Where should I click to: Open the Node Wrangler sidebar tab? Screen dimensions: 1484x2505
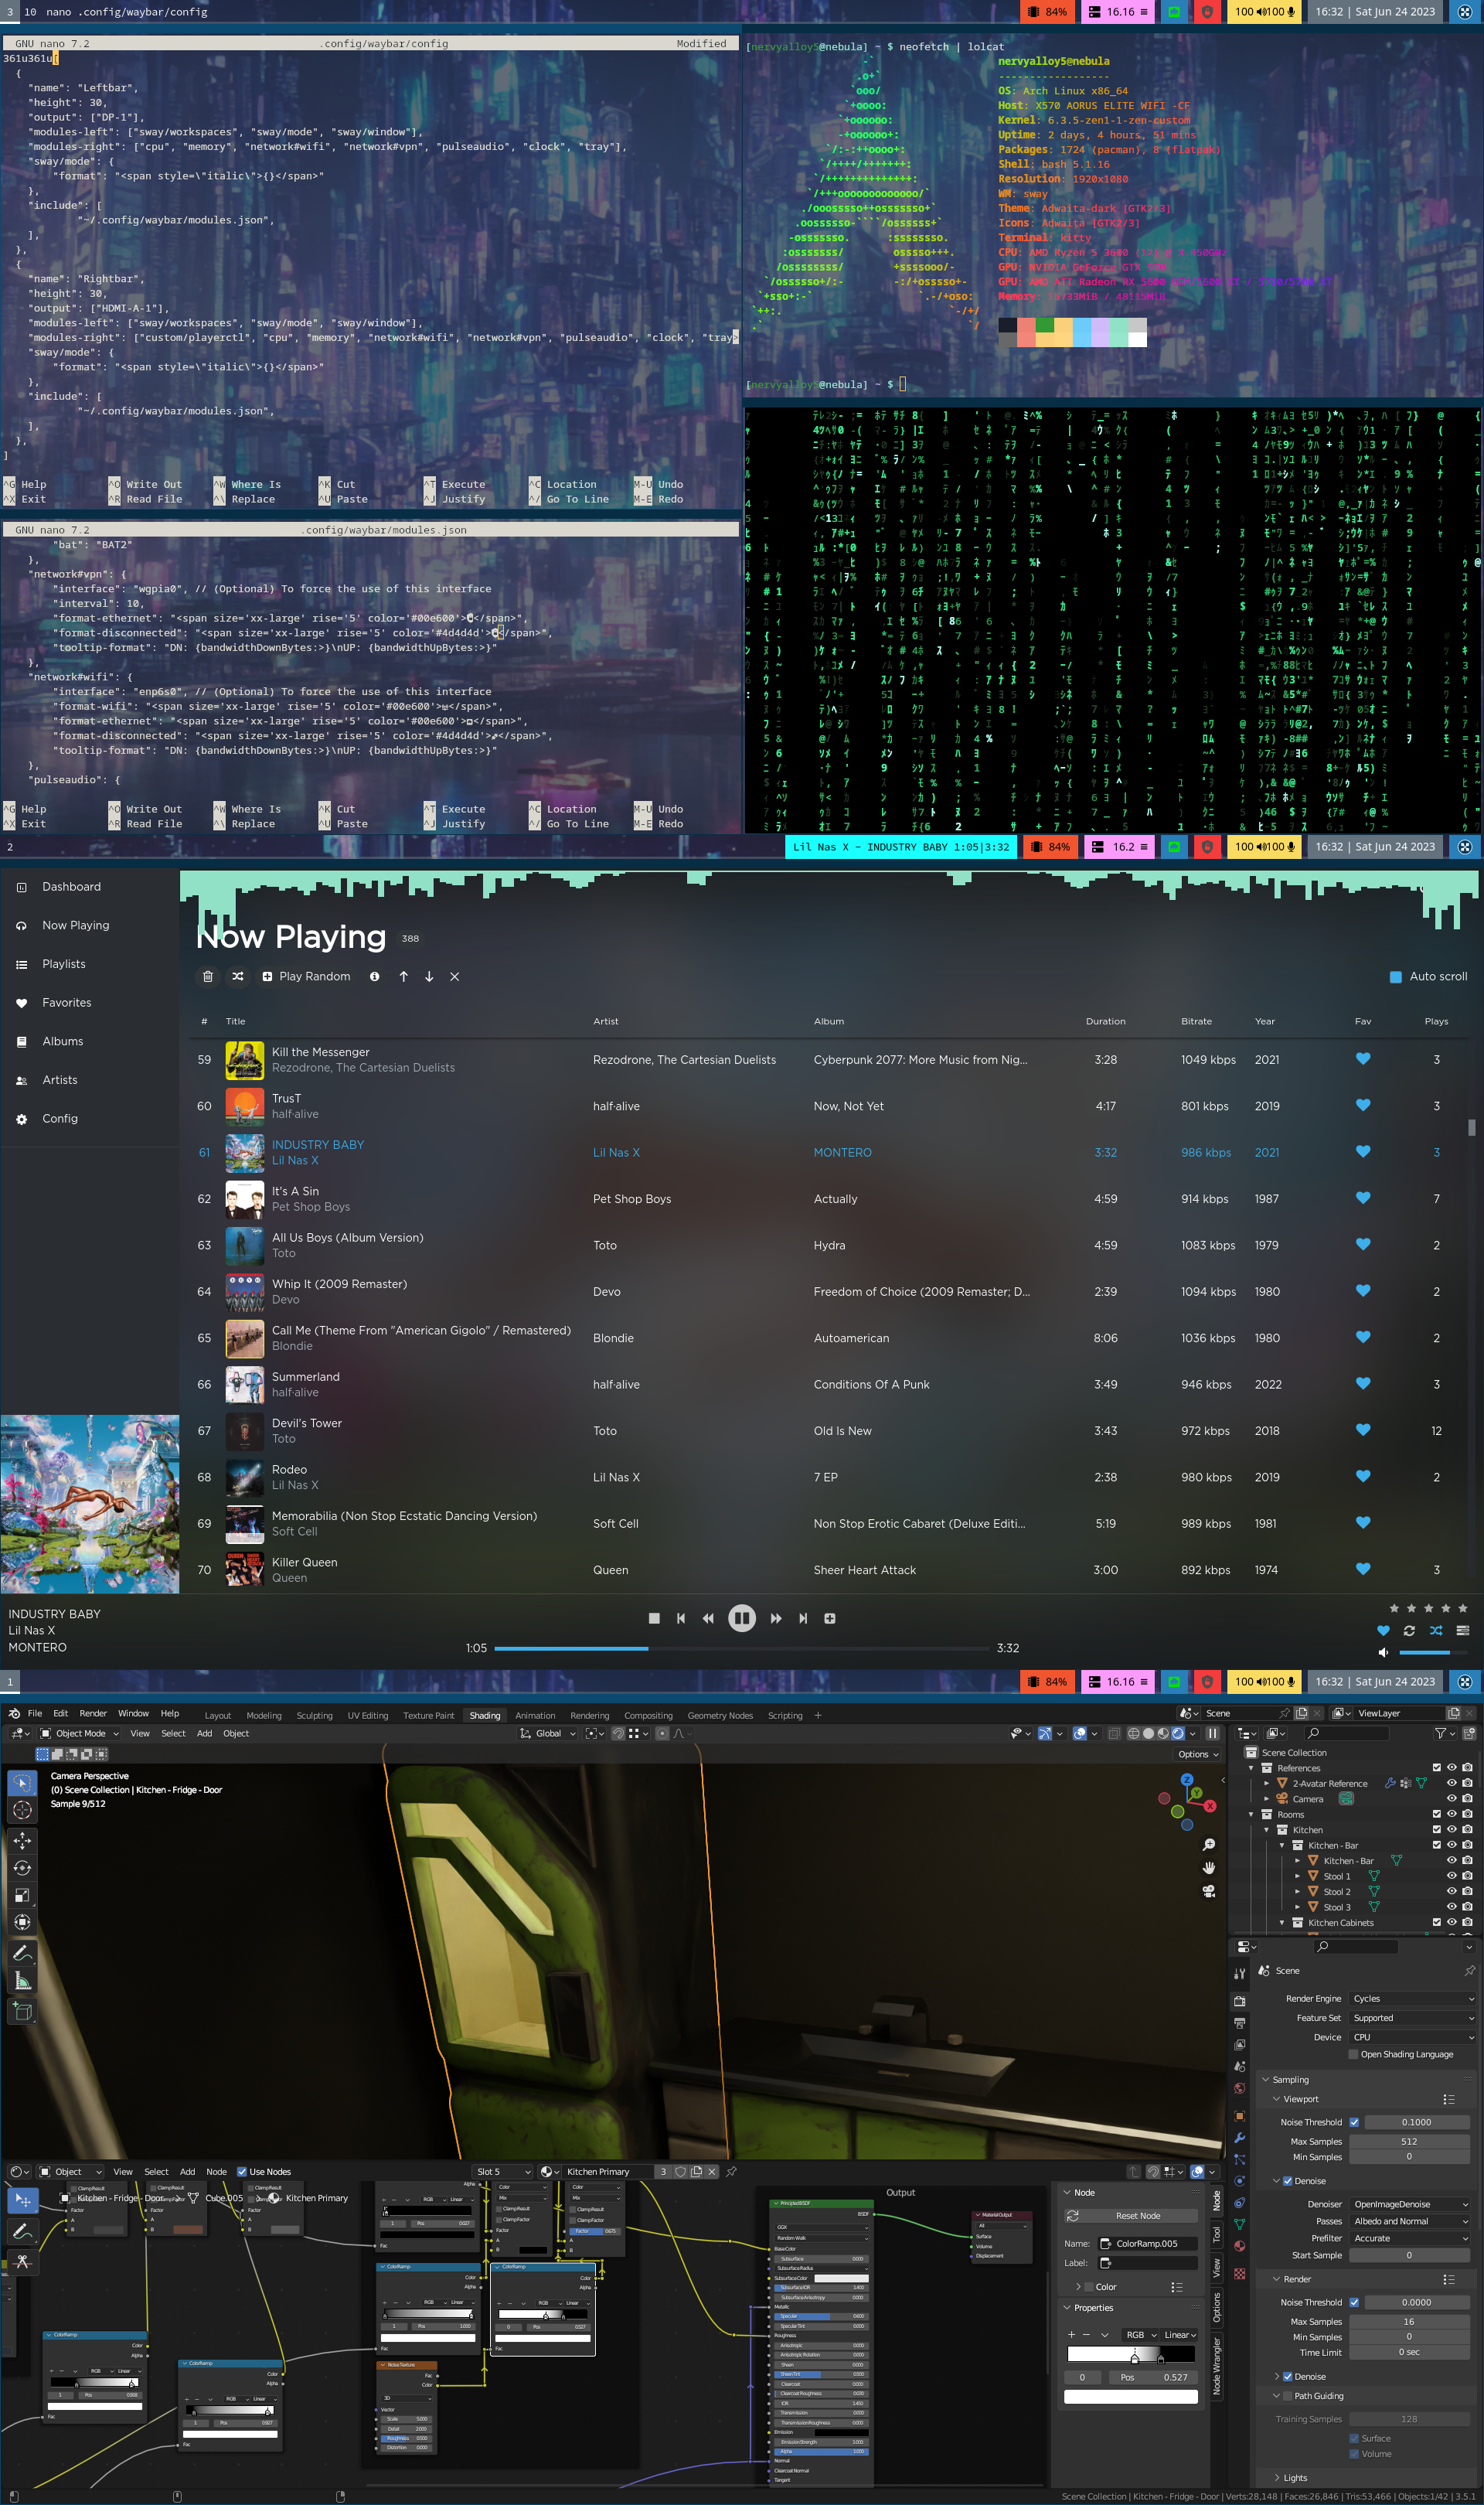[1217, 2366]
